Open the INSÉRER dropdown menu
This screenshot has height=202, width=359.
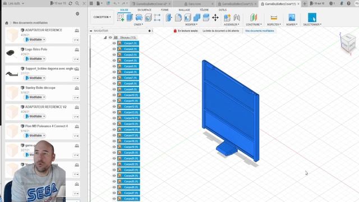pos(292,25)
